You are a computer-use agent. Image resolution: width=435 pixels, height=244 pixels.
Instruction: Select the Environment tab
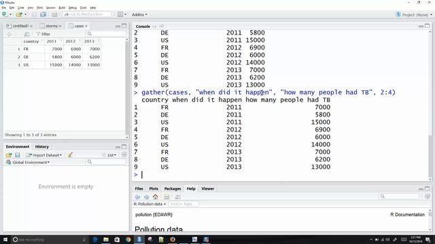pyautogui.click(x=18, y=146)
